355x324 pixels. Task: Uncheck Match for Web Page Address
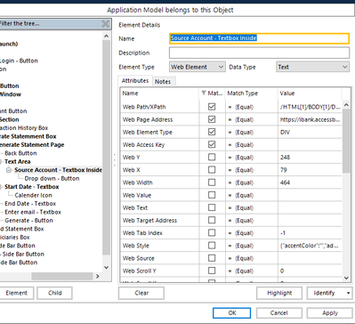click(x=212, y=119)
